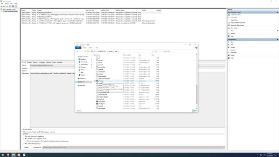Image resolution: width=279 pixels, height=157 pixels.
Task: Select the php.exe file in Explorer
Action: pyautogui.click(x=101, y=81)
